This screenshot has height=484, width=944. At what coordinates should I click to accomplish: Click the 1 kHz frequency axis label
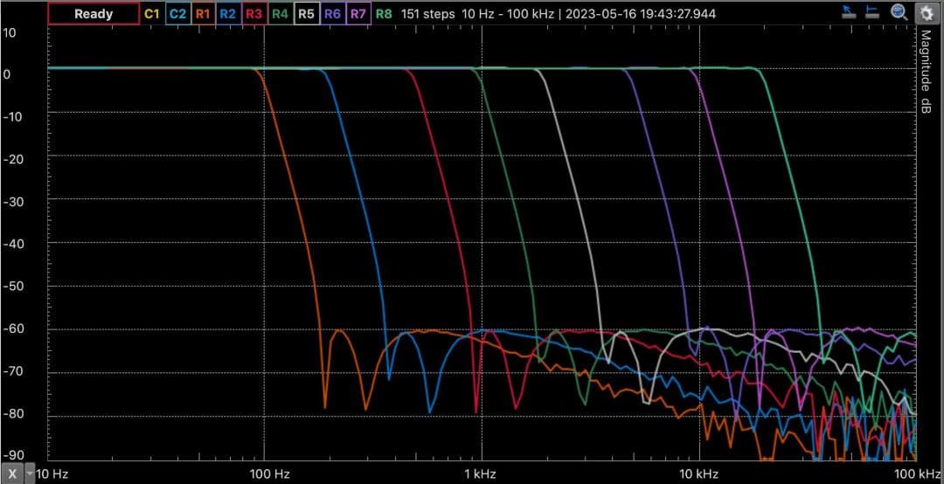(479, 474)
